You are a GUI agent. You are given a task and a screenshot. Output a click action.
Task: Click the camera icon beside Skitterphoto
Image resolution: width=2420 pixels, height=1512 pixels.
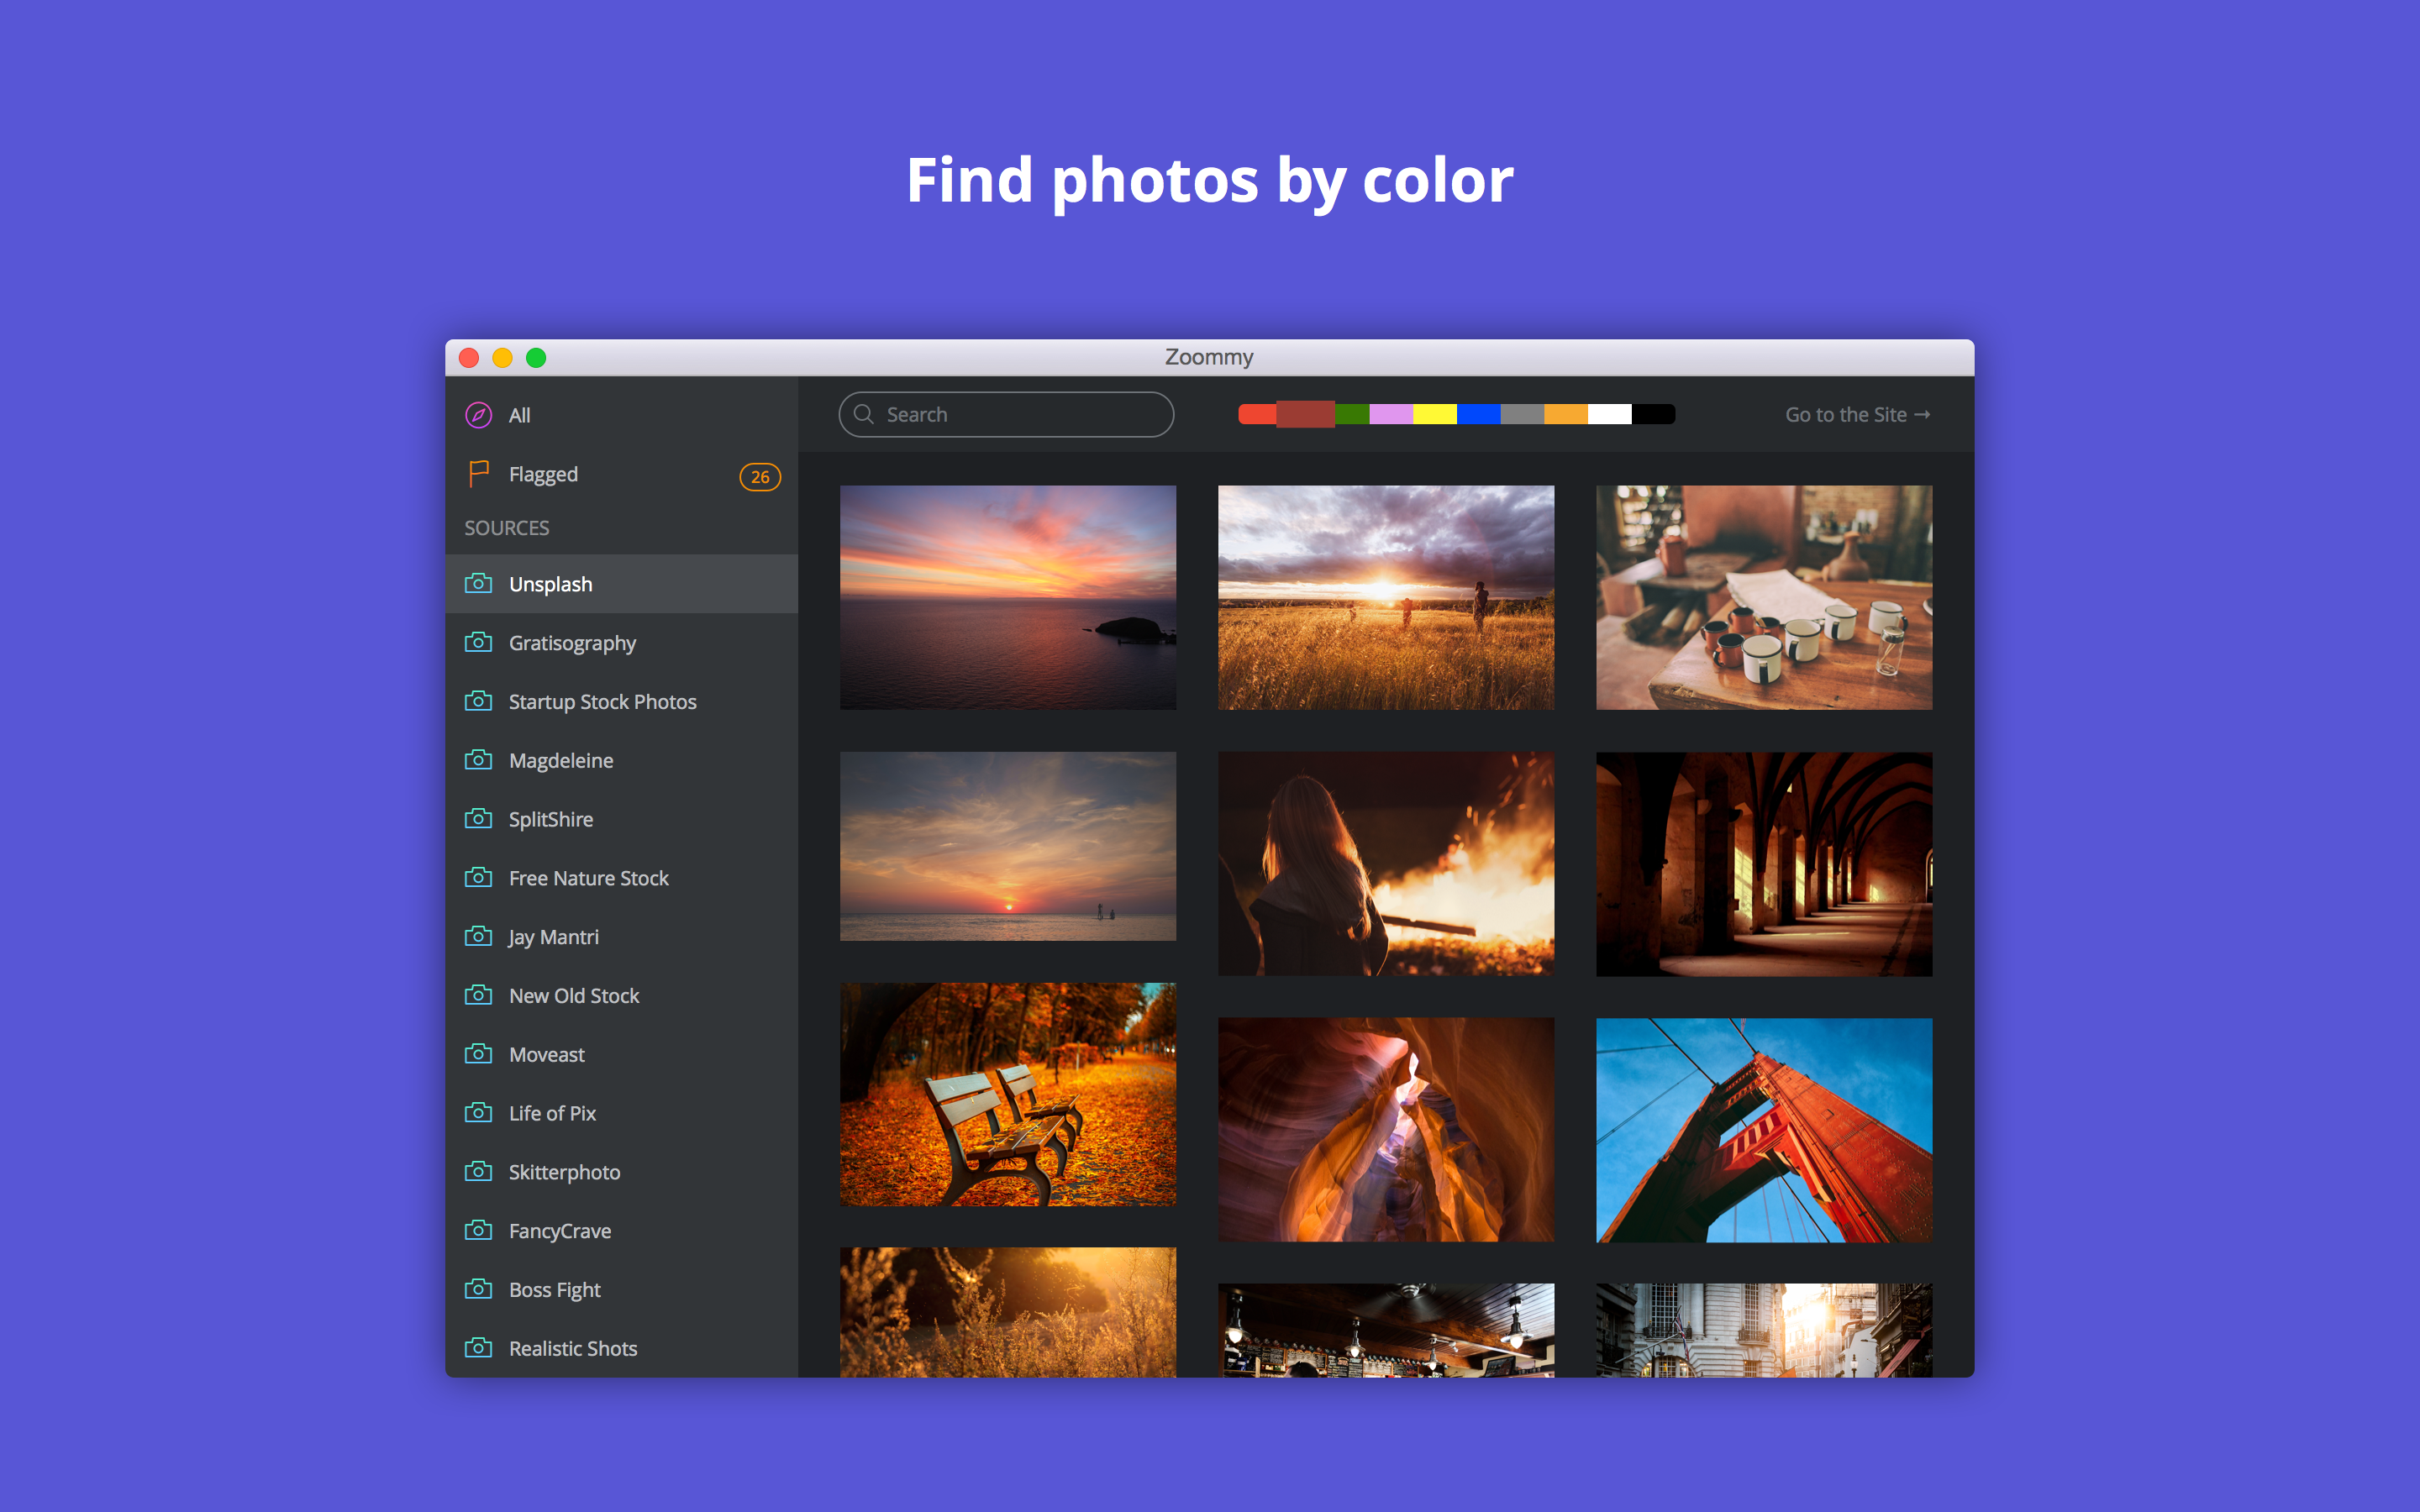point(478,1171)
